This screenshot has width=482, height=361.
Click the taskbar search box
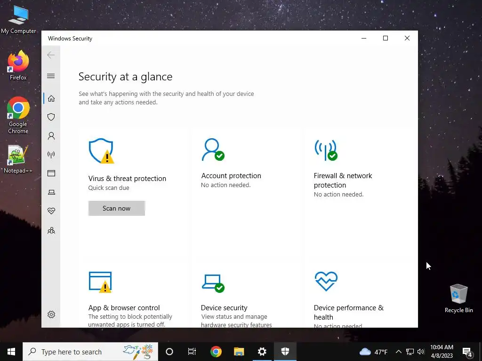(x=90, y=352)
